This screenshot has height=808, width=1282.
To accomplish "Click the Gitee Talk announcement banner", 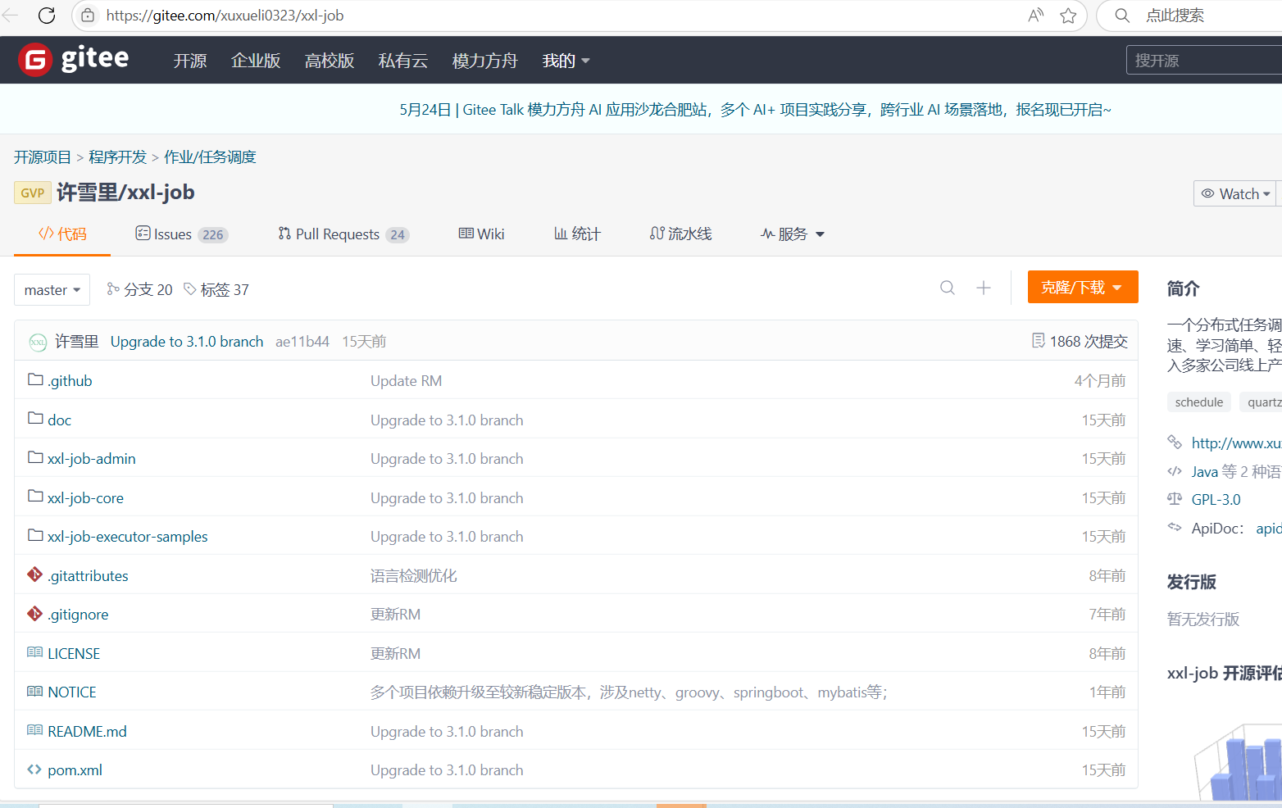I will (x=755, y=110).
